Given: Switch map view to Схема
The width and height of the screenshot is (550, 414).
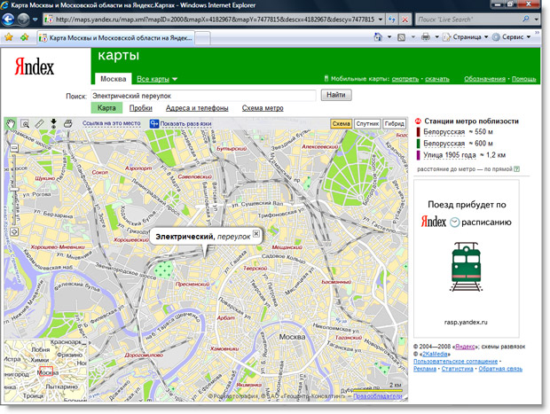Looking at the screenshot, I should (x=341, y=124).
